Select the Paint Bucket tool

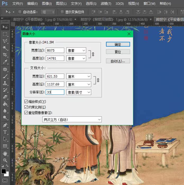pos(5,104)
